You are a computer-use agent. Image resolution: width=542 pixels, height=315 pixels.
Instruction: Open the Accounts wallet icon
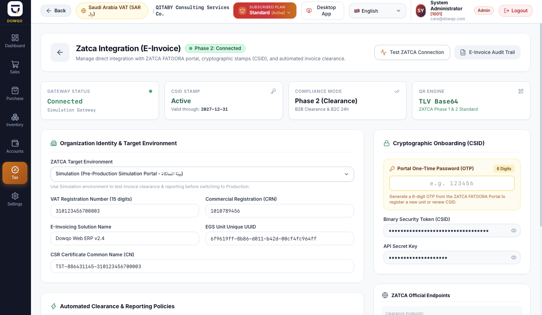[15, 143]
